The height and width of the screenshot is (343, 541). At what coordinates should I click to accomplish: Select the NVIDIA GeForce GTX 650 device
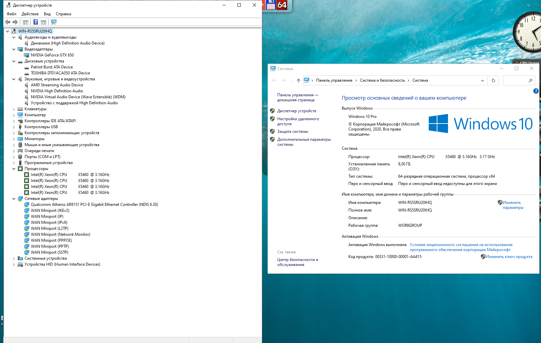[52, 55]
